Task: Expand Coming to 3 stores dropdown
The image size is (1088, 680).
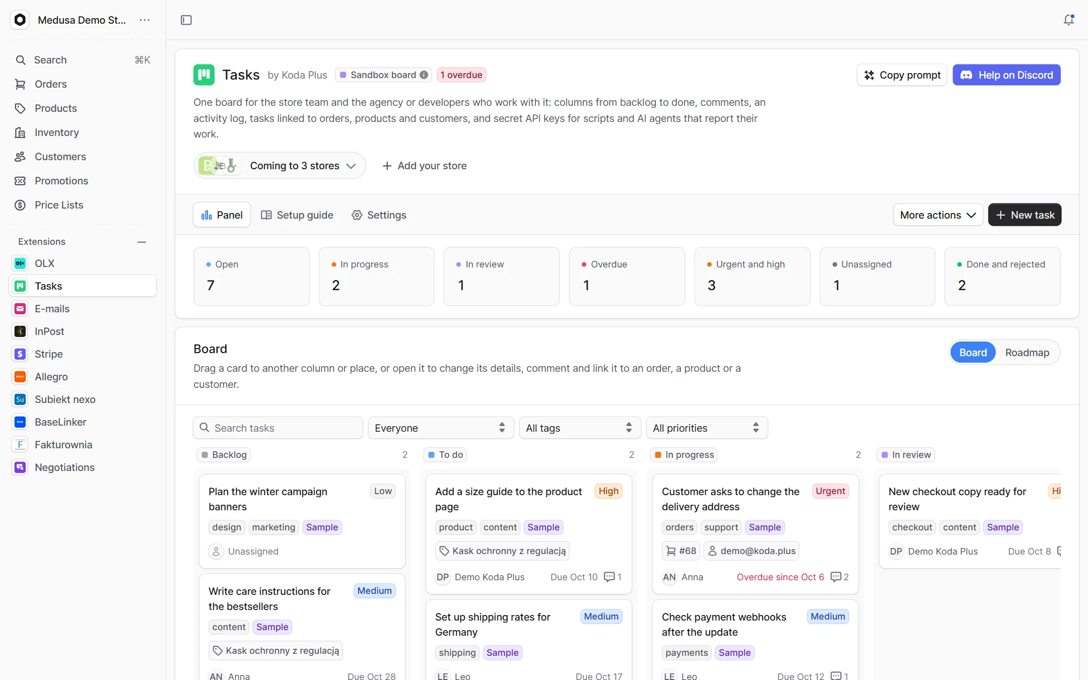Action: tap(280, 166)
